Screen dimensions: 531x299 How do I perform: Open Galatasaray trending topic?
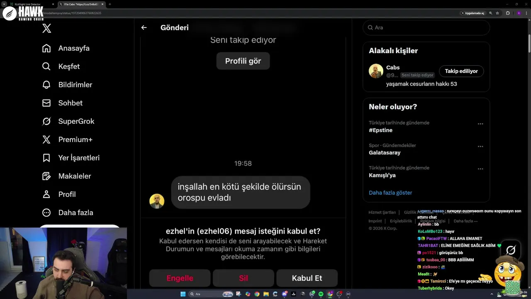(385, 152)
